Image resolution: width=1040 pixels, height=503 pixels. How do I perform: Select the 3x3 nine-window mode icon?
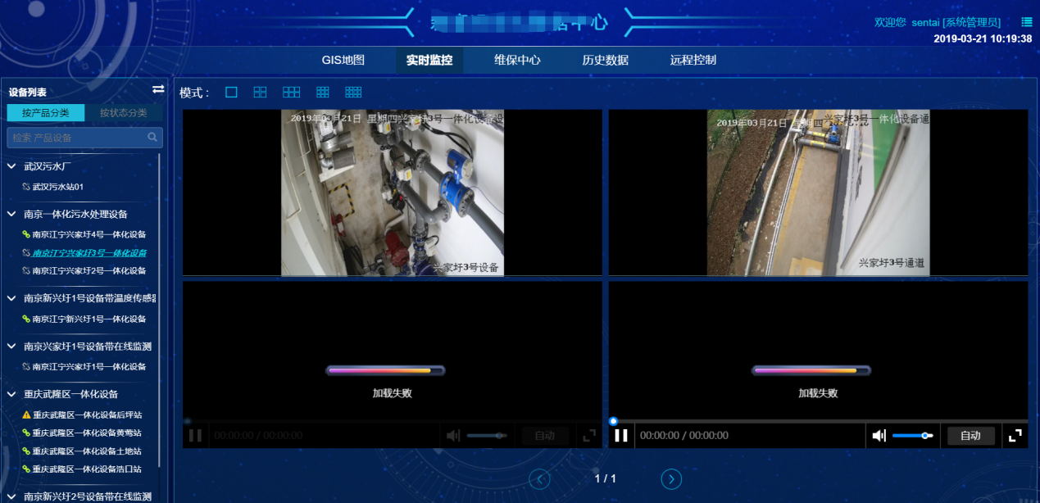tap(323, 93)
